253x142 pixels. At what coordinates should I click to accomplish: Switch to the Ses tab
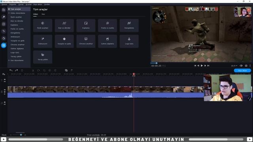click(x=43, y=14)
